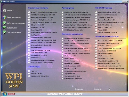
Task: Enable the Skype checkbox
Action: click(62, 73)
